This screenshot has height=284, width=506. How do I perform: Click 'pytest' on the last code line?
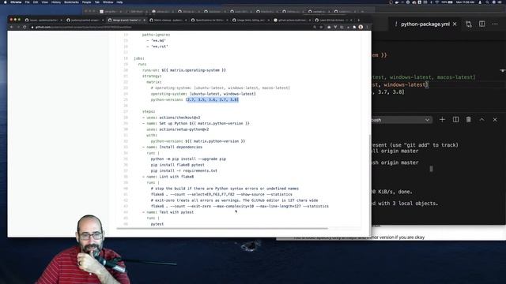coord(157,224)
